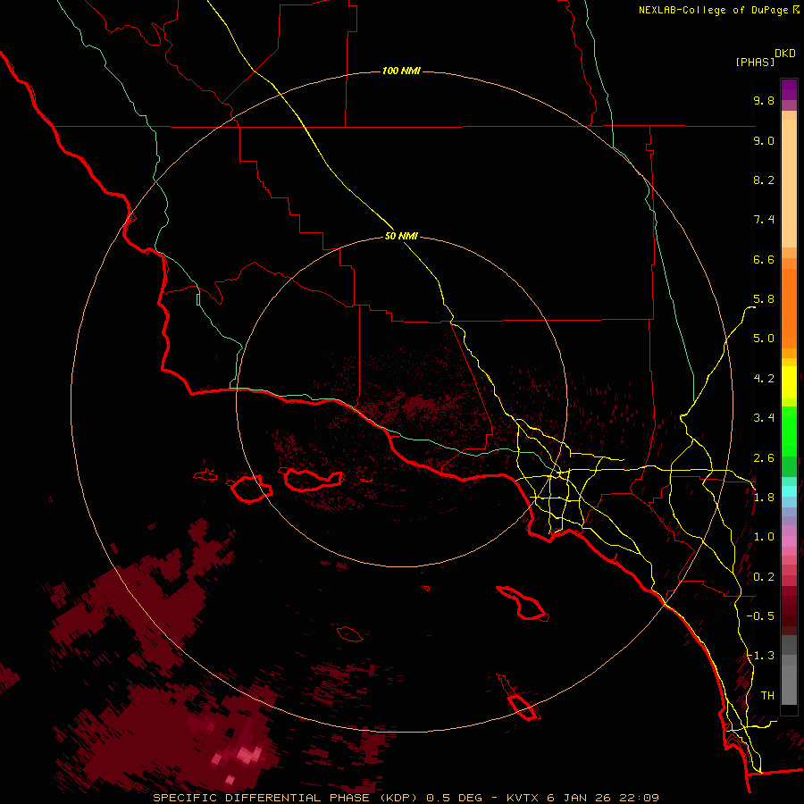The width and height of the screenshot is (804, 804).
Task: Select the 0.2 value on color scale
Action: pos(764,577)
